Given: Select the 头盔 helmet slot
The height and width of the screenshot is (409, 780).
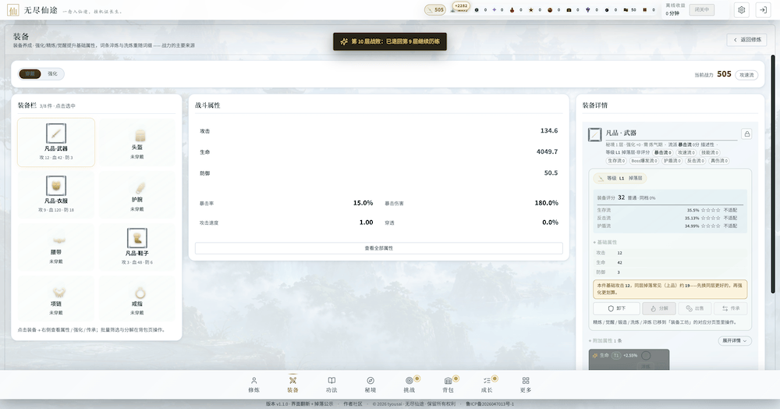Looking at the screenshot, I should point(136,142).
